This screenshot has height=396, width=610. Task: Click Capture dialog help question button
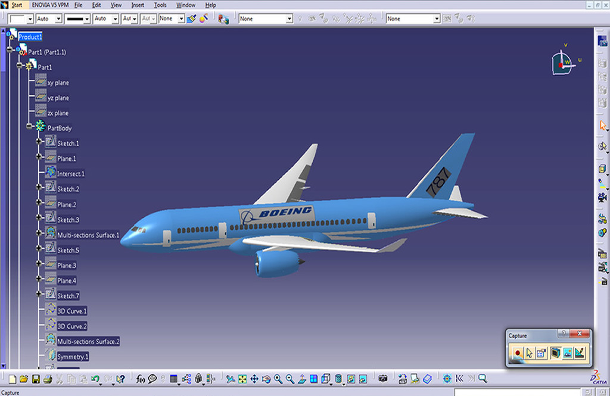point(563,333)
